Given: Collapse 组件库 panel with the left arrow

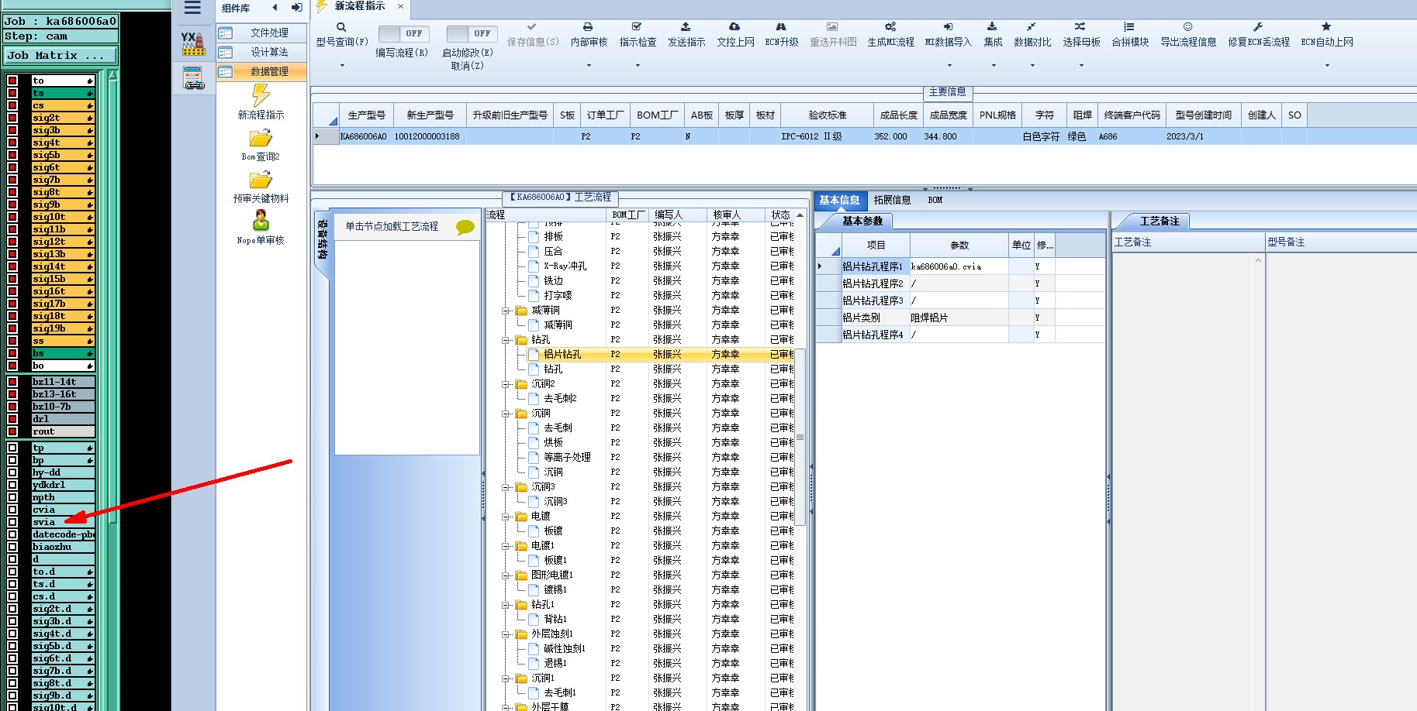Looking at the screenshot, I should pyautogui.click(x=275, y=8).
